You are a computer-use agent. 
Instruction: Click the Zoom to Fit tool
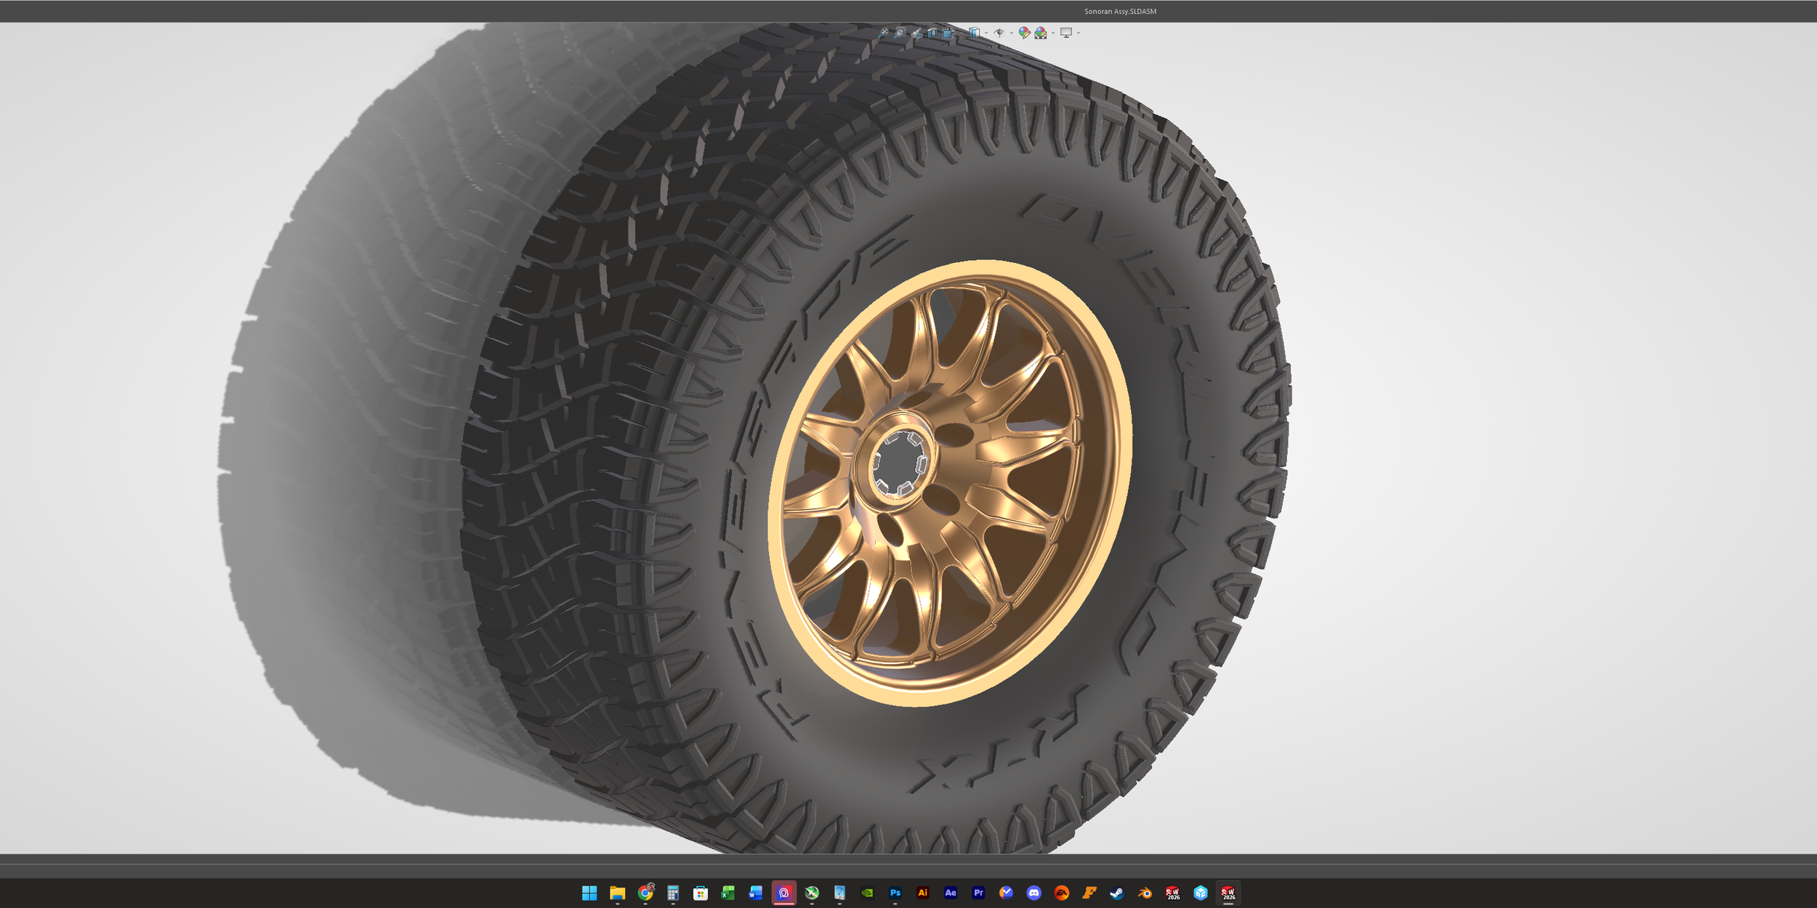coord(883,33)
